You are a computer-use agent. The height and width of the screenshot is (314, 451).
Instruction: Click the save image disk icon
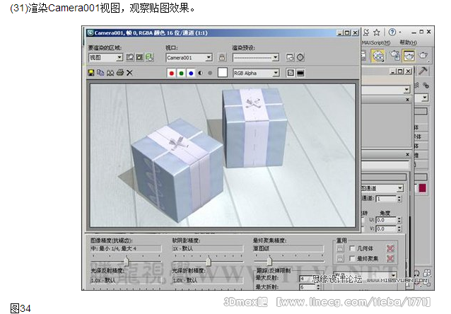tap(91, 73)
